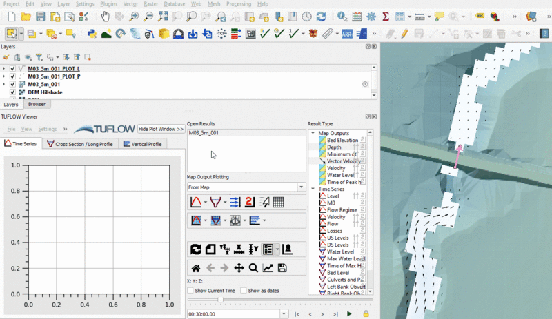Click the lock padlock icon
The image size is (552, 319).
(x=366, y=313)
